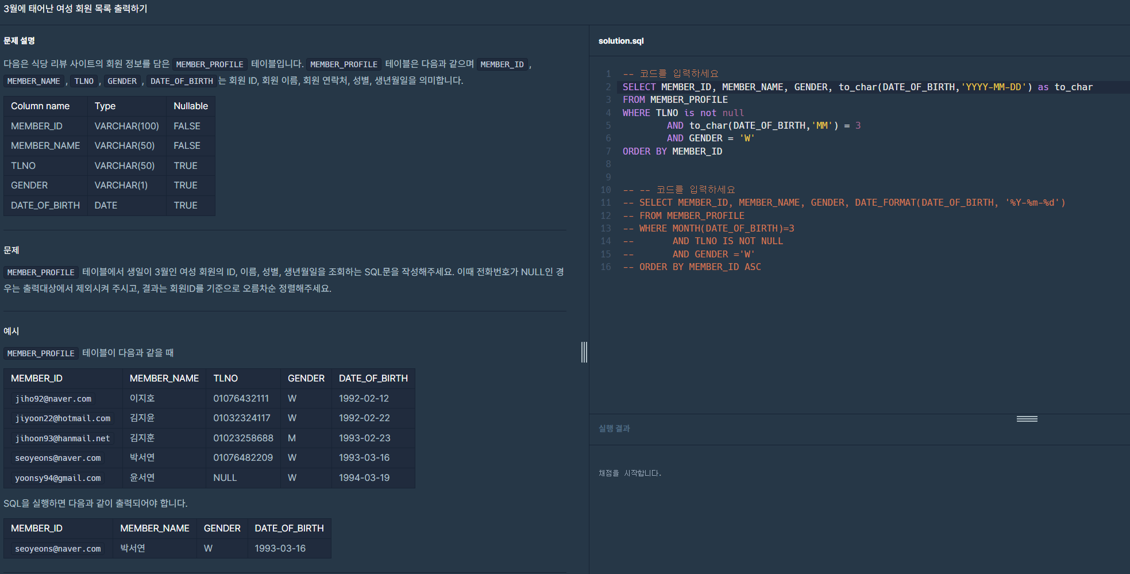Click the 채점을 시작합니다 message
The image size is (1130, 574).
tap(630, 473)
